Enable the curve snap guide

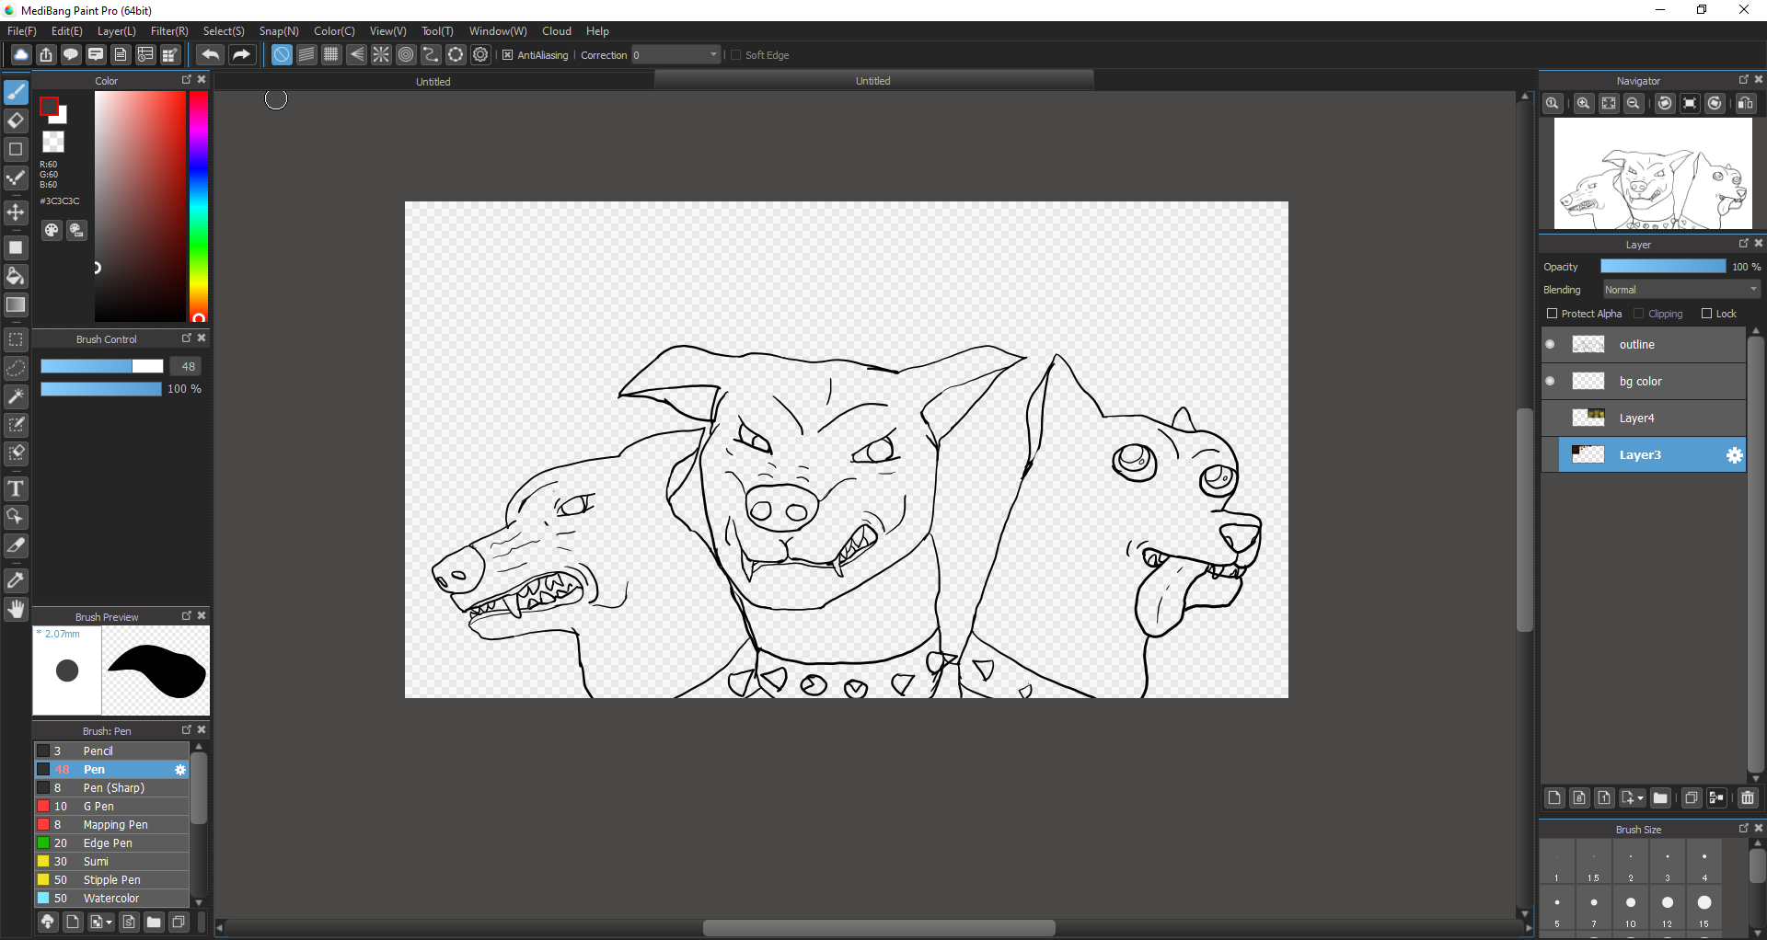click(x=431, y=54)
